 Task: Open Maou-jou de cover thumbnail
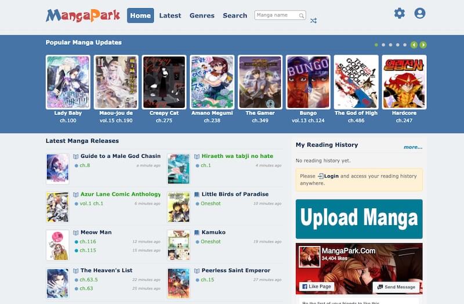(x=116, y=82)
